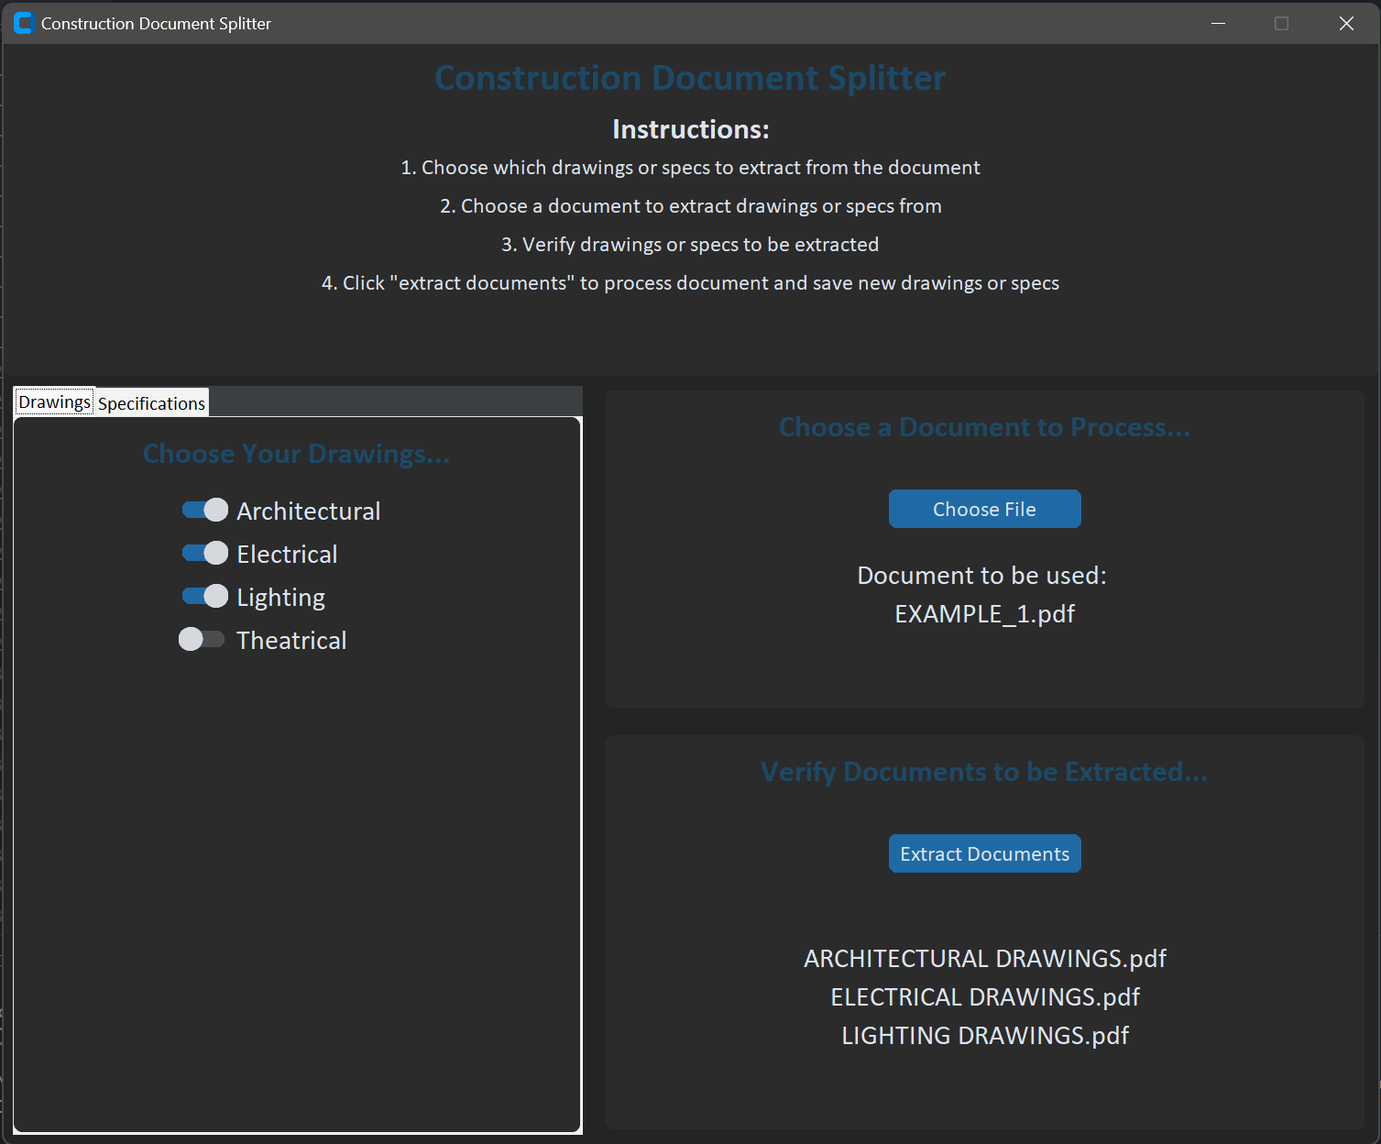Switch to the Specifications tab

[152, 403]
